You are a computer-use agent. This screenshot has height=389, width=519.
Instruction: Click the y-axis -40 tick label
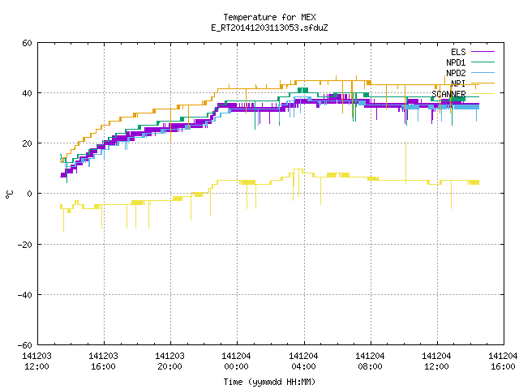tap(25, 295)
